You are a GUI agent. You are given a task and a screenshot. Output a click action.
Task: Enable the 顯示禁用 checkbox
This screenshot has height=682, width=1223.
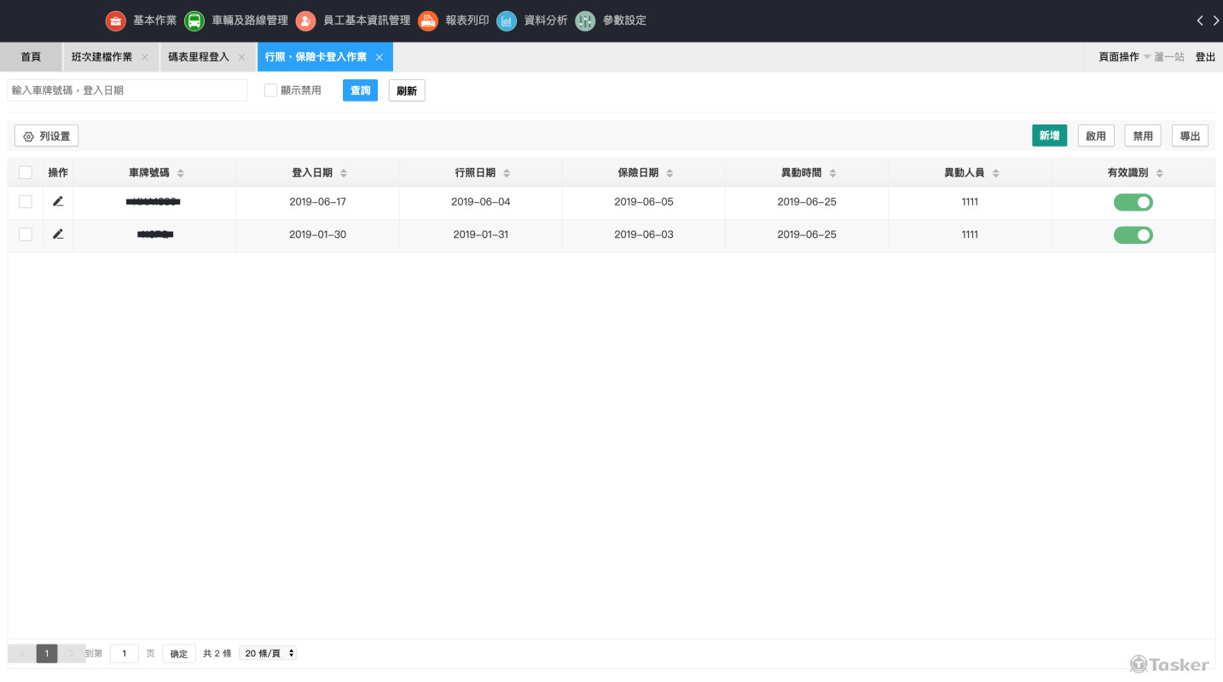(x=270, y=90)
